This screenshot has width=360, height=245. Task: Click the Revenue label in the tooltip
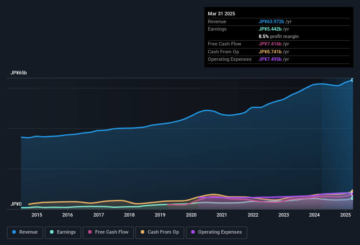[217, 21]
